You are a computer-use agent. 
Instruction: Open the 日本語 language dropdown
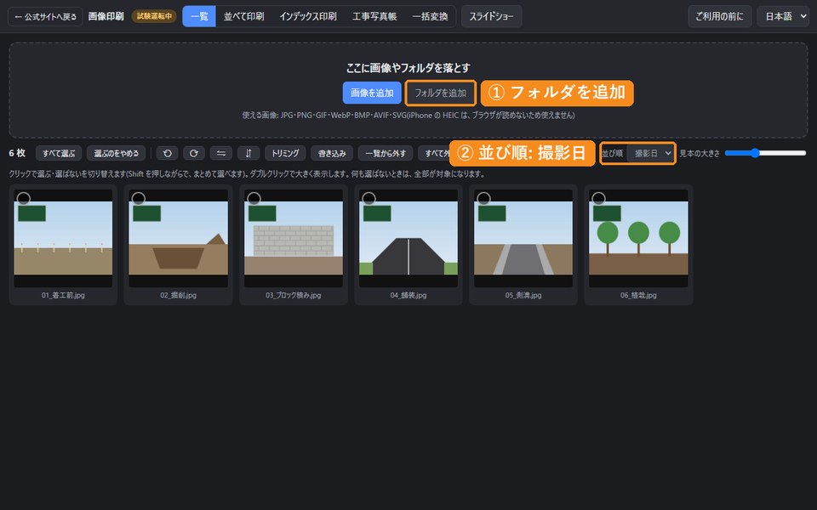click(x=783, y=16)
